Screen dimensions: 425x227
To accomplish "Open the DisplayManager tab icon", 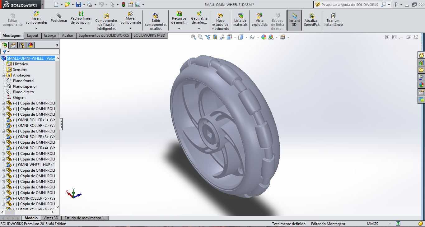I will (30, 45).
